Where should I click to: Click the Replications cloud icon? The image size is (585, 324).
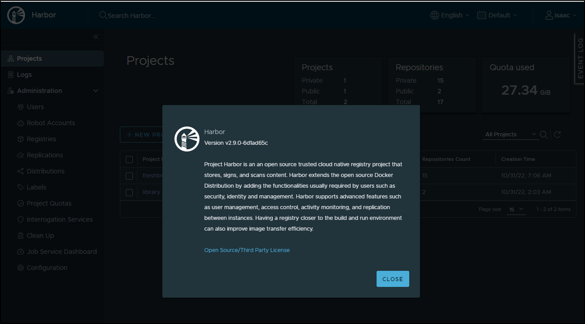coord(21,155)
